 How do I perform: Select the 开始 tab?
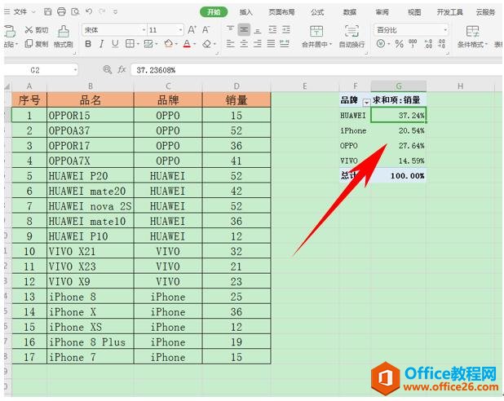(214, 12)
